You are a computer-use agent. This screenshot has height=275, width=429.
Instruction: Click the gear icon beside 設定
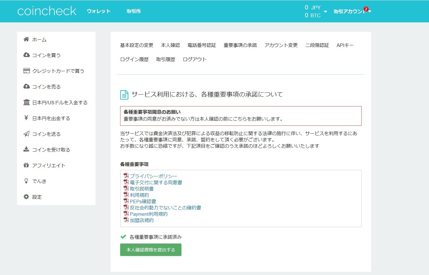tap(26, 197)
